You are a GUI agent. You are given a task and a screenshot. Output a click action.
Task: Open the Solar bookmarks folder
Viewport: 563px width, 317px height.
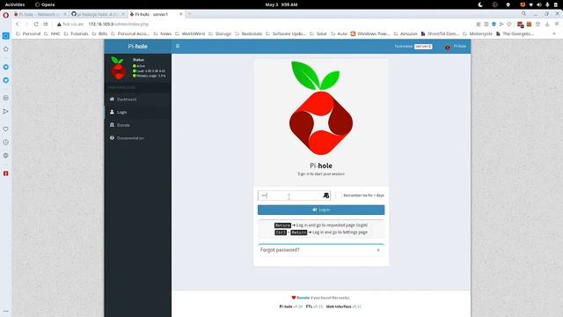point(318,33)
